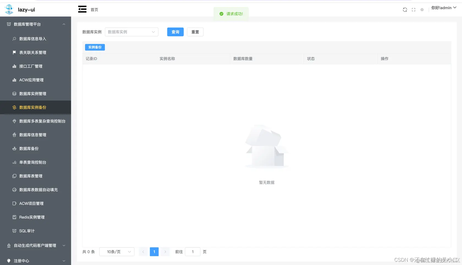
Task: Collapse the 数据库管理平台 section
Action: pos(36,24)
